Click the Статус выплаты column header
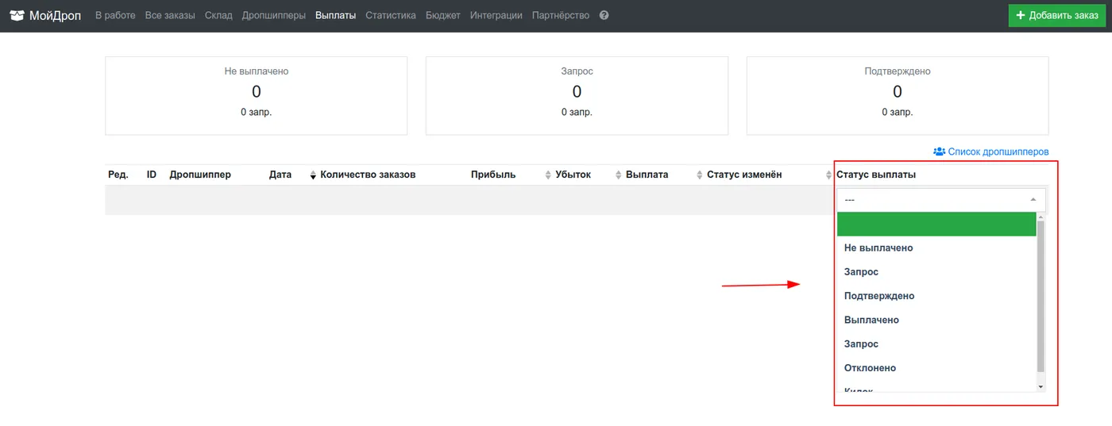 [876, 175]
